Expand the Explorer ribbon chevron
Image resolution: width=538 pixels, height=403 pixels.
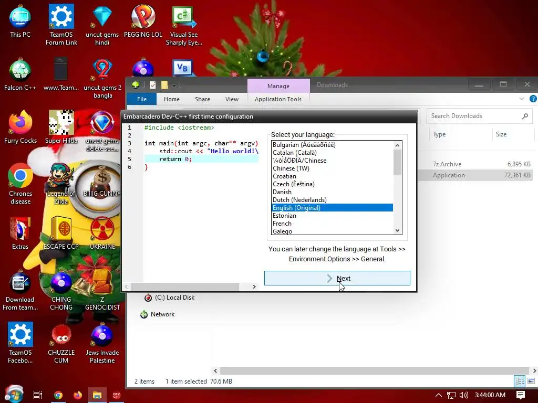point(522,99)
